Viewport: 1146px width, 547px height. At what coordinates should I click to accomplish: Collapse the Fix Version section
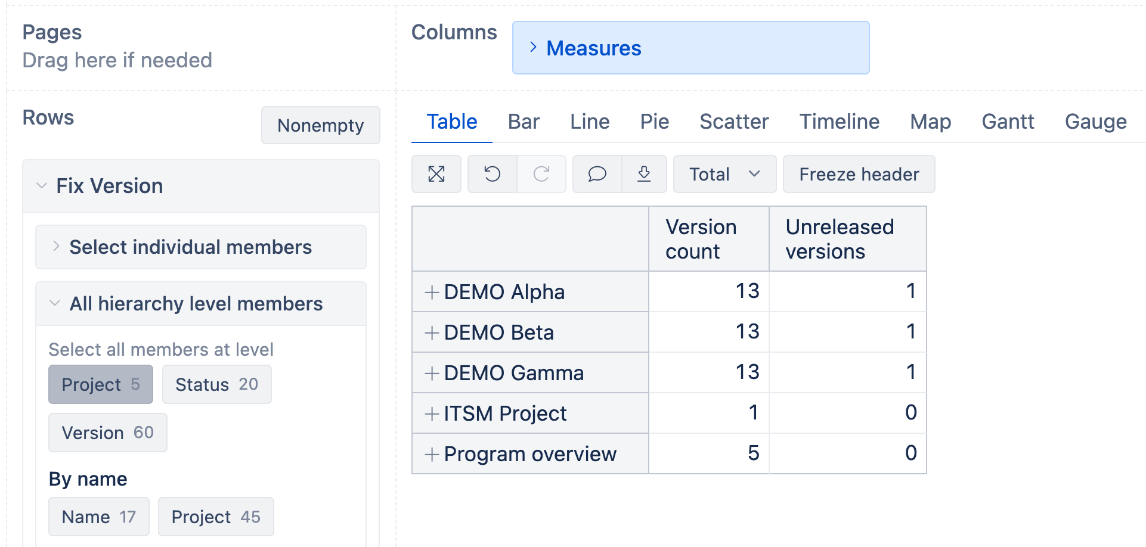point(41,185)
